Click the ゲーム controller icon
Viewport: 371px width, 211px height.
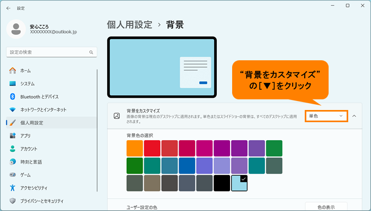click(x=13, y=175)
